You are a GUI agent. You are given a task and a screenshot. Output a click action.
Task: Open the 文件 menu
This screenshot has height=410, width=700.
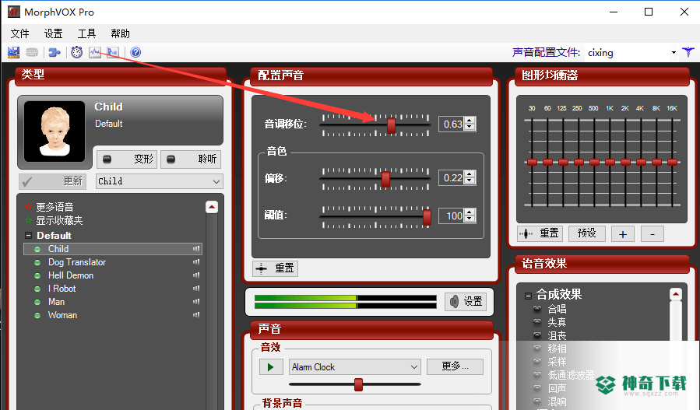(x=19, y=33)
